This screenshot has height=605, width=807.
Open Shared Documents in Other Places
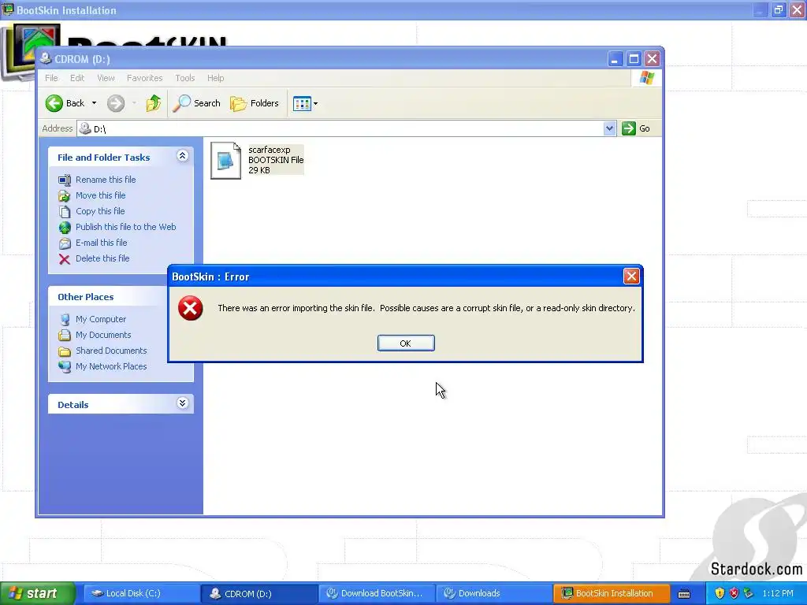click(111, 351)
